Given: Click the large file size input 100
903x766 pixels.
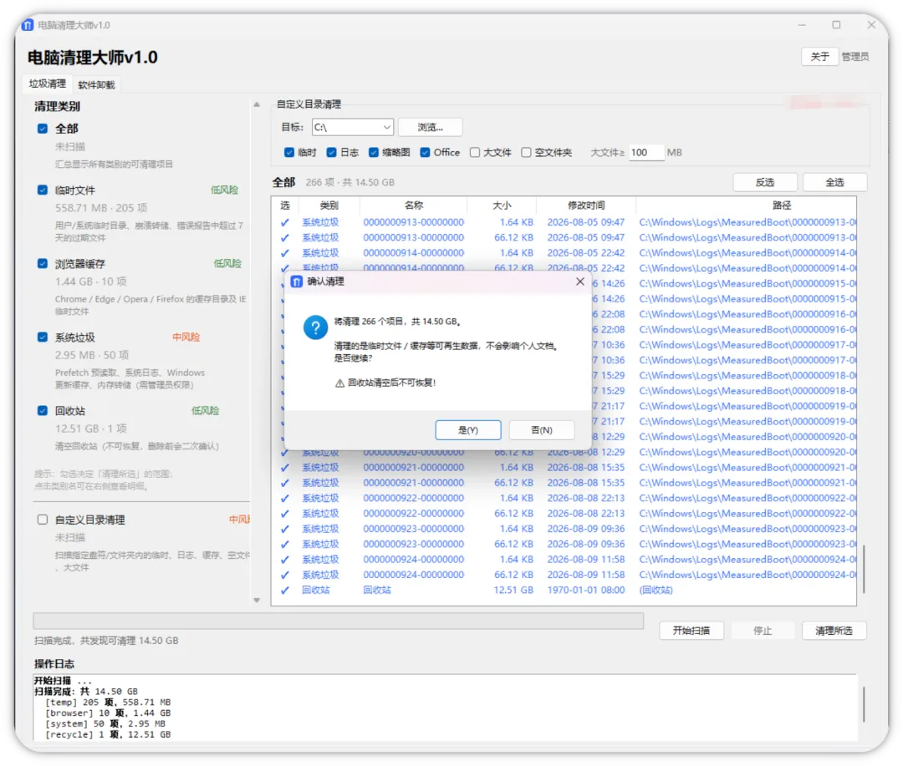Looking at the screenshot, I should point(646,153).
